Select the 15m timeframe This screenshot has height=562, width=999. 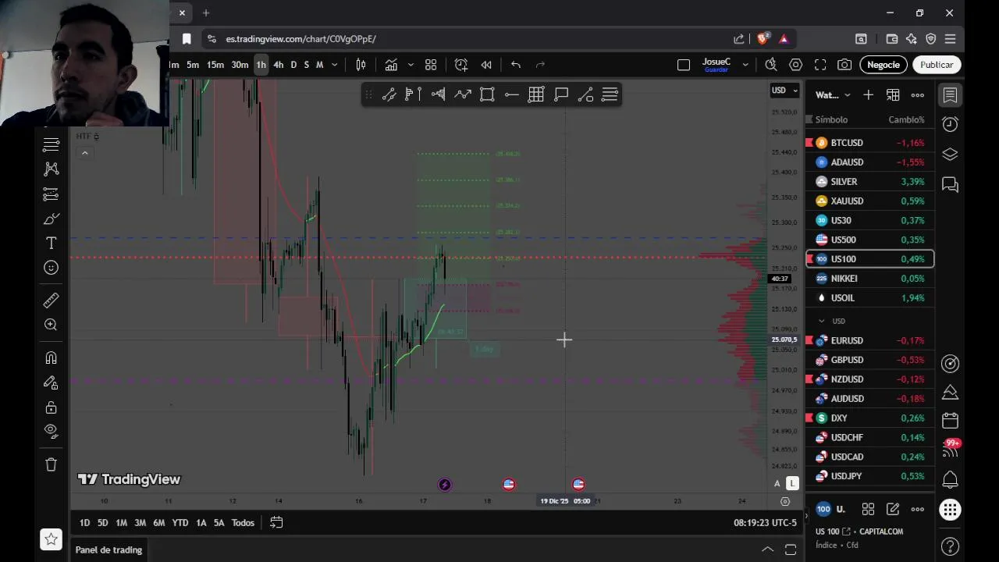(x=215, y=65)
